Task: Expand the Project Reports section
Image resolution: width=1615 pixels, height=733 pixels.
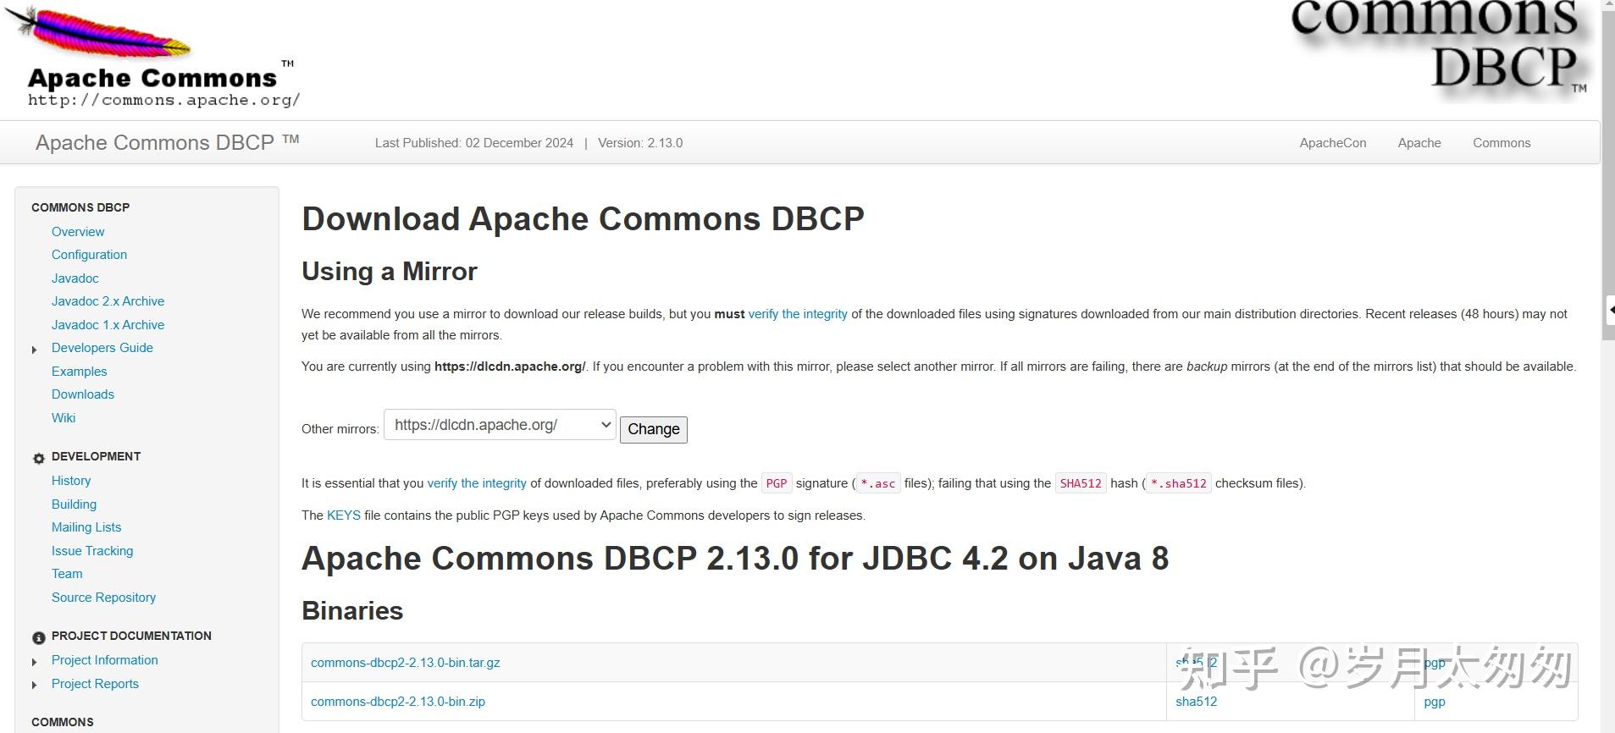Action: [x=35, y=686]
